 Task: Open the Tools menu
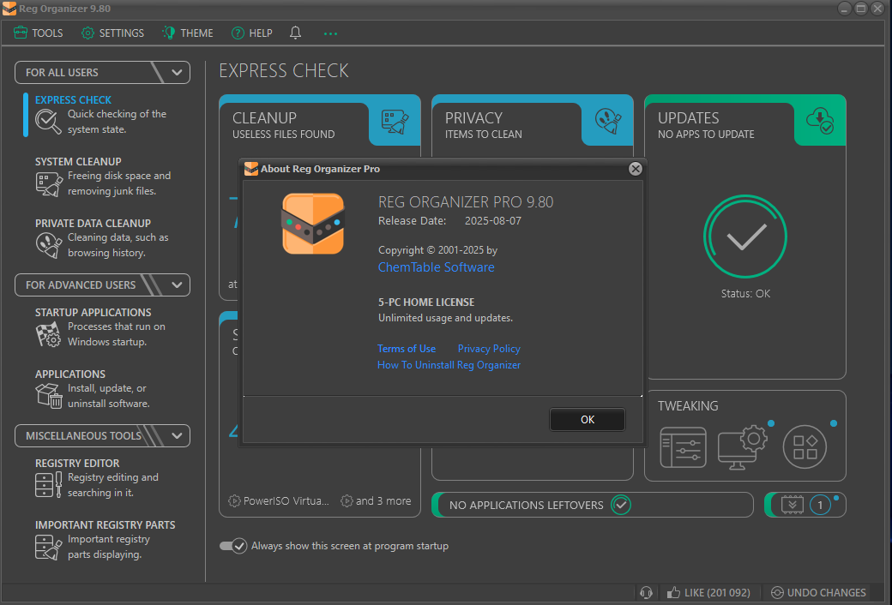click(x=38, y=33)
